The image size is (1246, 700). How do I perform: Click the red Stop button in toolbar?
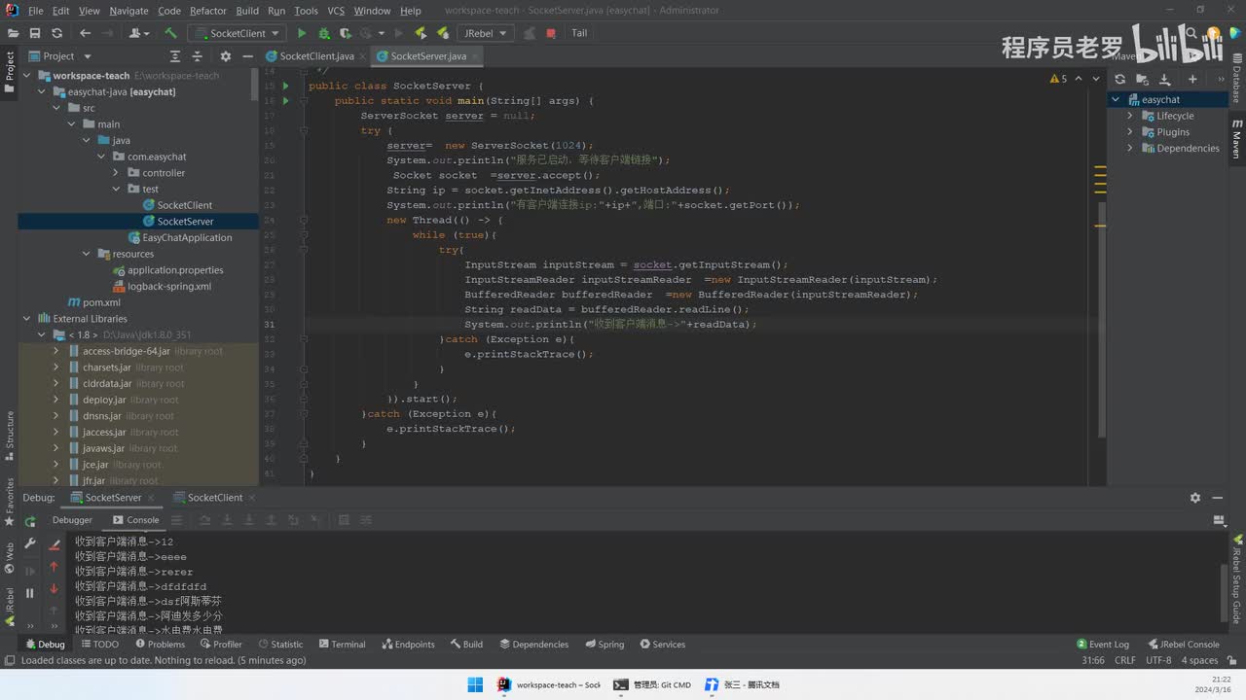pyautogui.click(x=551, y=33)
